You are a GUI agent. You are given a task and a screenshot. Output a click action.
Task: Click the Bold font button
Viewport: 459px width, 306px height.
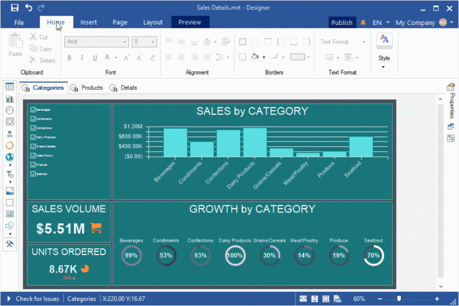click(x=69, y=58)
